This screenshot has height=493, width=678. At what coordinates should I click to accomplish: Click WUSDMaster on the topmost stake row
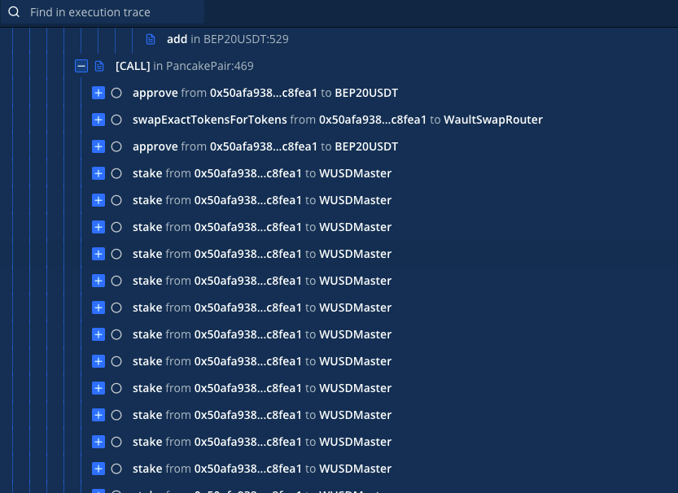pos(355,173)
